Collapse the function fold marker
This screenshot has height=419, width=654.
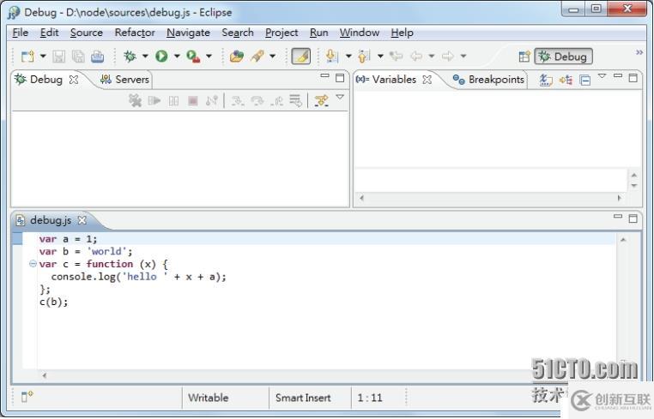[33, 263]
